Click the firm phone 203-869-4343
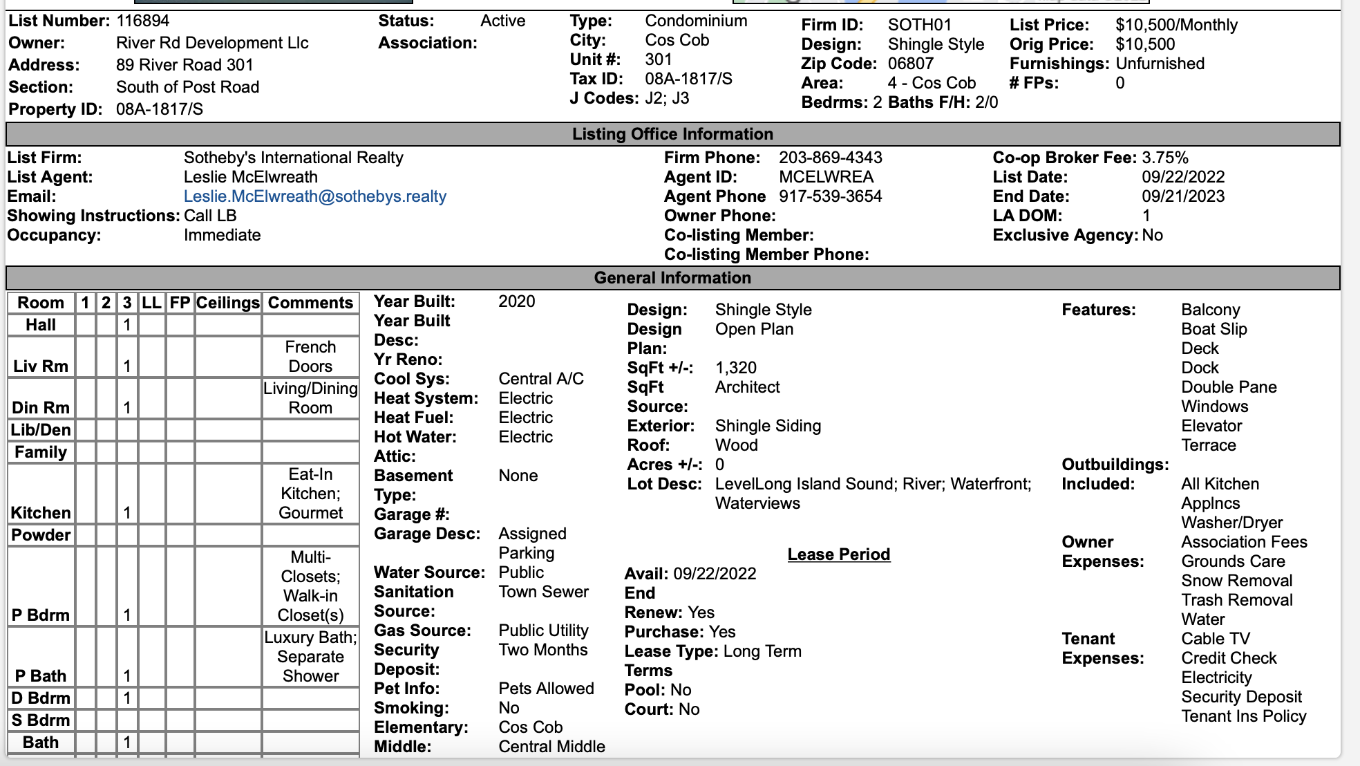This screenshot has height=766, width=1360. (x=830, y=158)
